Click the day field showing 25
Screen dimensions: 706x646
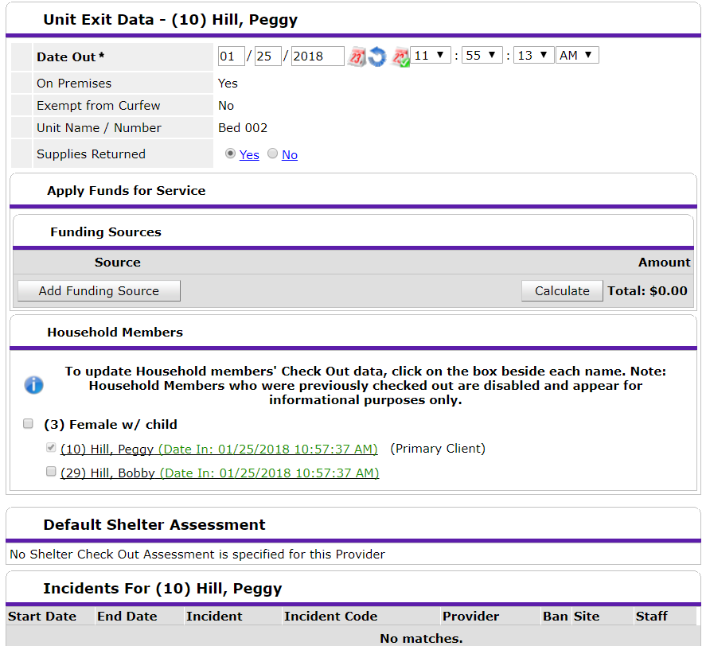[267, 56]
